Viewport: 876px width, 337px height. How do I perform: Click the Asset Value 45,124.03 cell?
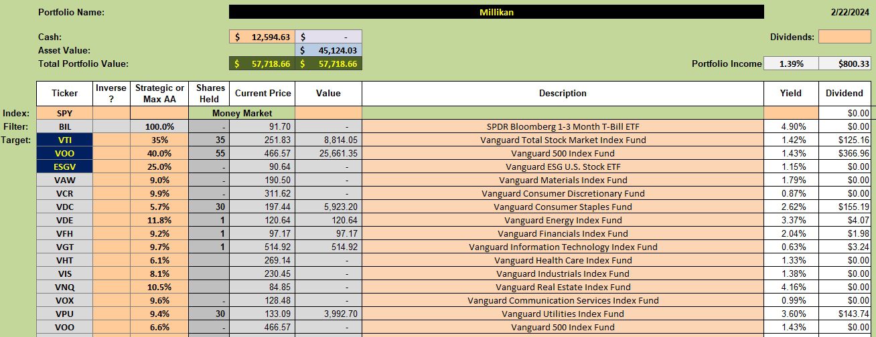coord(329,50)
